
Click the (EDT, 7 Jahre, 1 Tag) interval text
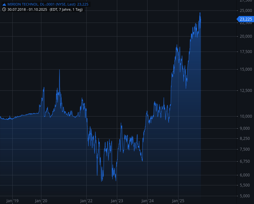(x=66, y=9)
